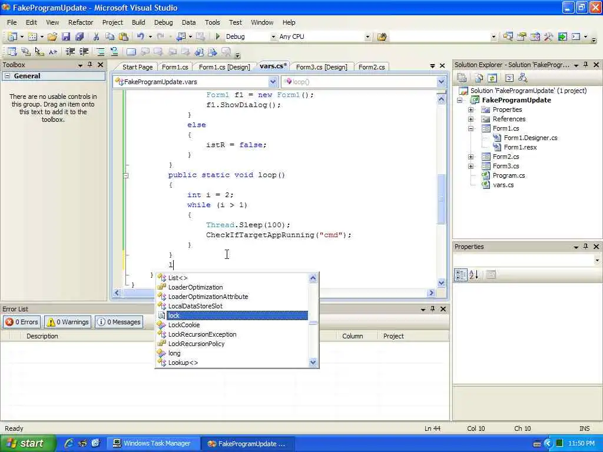Open the Any CPU platform dropdown

[x=367, y=36]
